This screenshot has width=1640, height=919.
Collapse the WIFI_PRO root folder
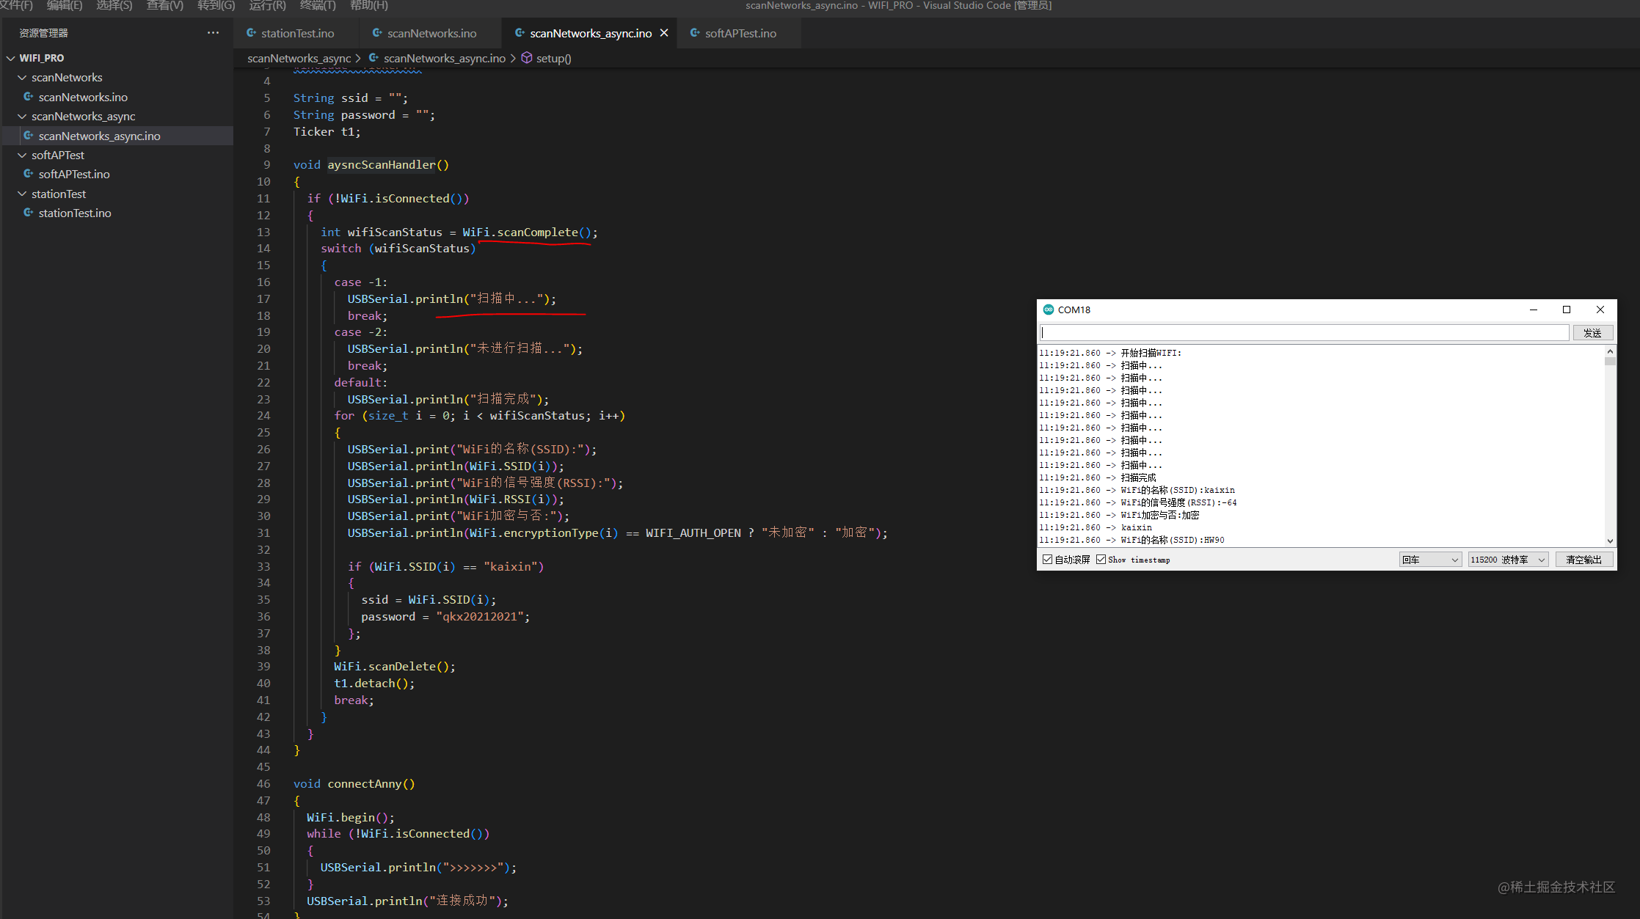10,58
